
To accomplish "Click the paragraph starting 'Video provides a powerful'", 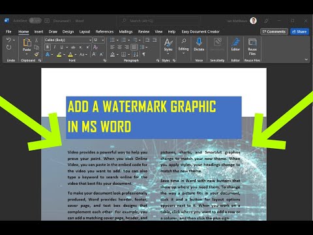I will (x=108, y=168).
